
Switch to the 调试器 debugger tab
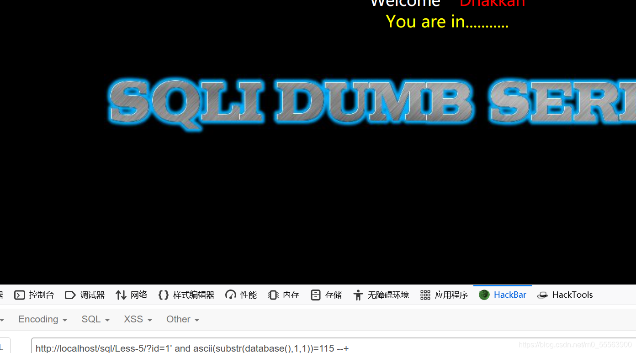pyautogui.click(x=85, y=295)
